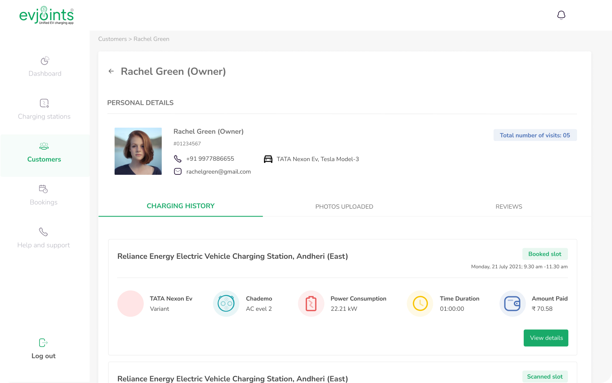Click the Amount Paid wallet icon
The image size is (612, 383).
tap(512, 304)
